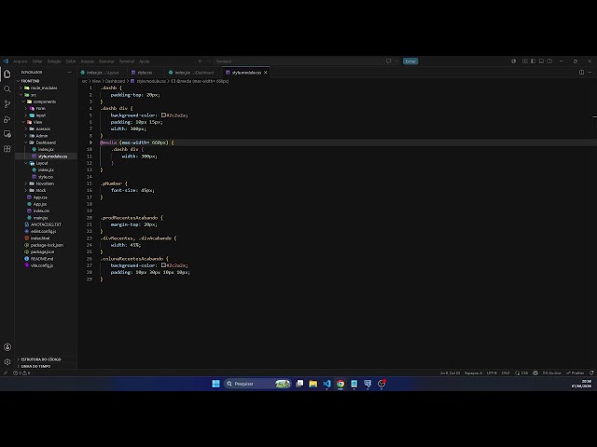Image resolution: width=597 pixels, height=447 pixels.
Task: Click the Task View taskbar icon
Action: [299, 384]
